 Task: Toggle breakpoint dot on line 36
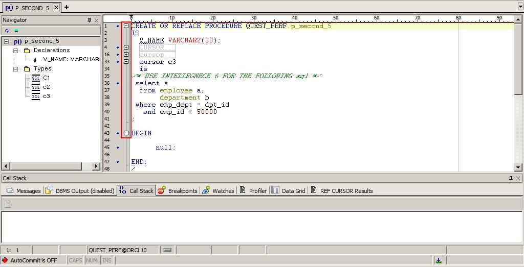[x=118, y=83]
